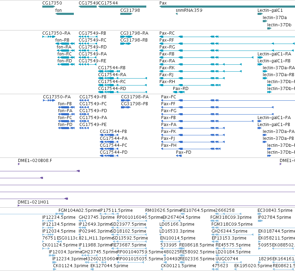Select protein Pax-PJ
The image size is (295, 271).
coord(193,142)
